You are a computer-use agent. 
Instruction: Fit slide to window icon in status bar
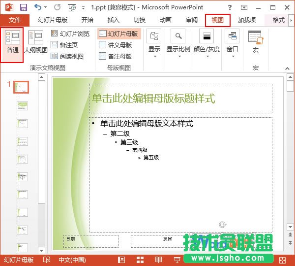282,261
